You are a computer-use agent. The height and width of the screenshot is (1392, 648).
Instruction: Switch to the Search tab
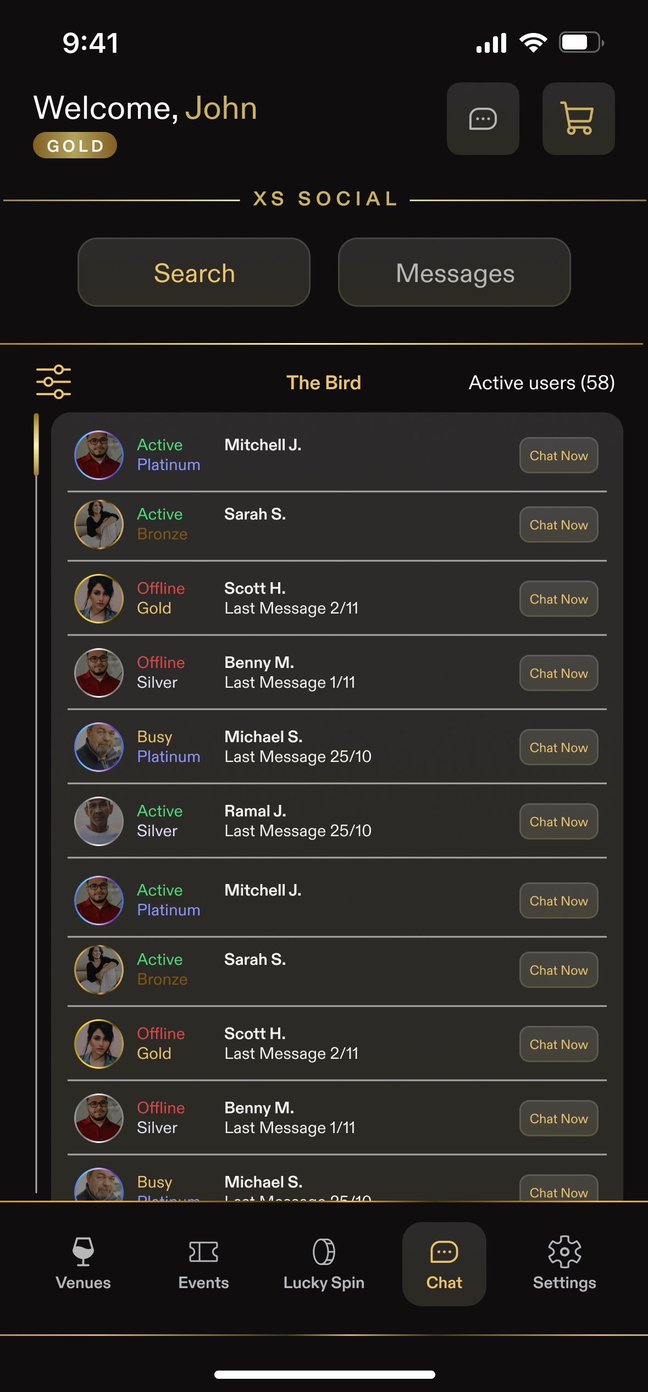[194, 273]
